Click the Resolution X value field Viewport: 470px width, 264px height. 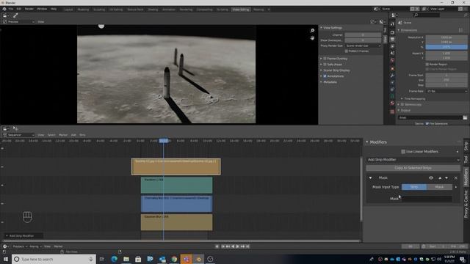[x=446, y=37]
